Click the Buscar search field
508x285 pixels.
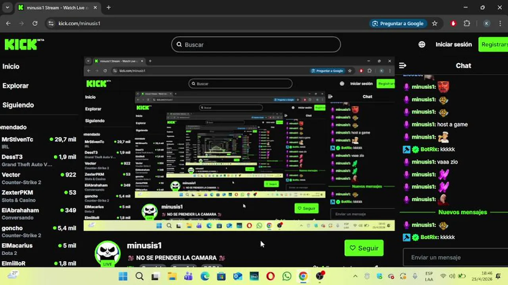click(x=256, y=44)
